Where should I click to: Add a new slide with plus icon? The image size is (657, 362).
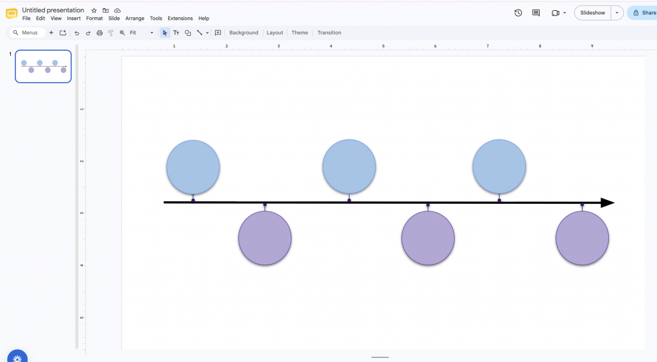click(51, 33)
